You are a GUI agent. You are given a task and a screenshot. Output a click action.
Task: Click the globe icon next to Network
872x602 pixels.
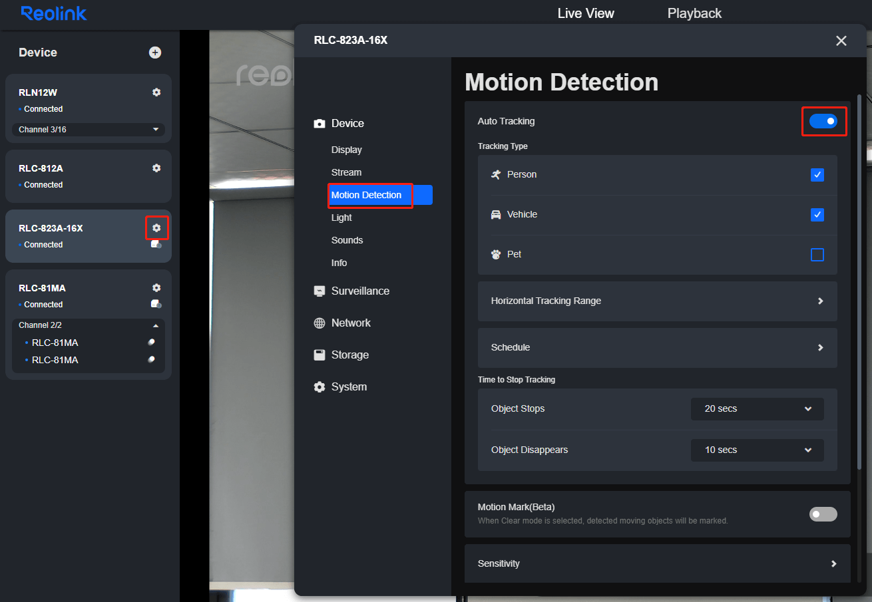tap(320, 323)
